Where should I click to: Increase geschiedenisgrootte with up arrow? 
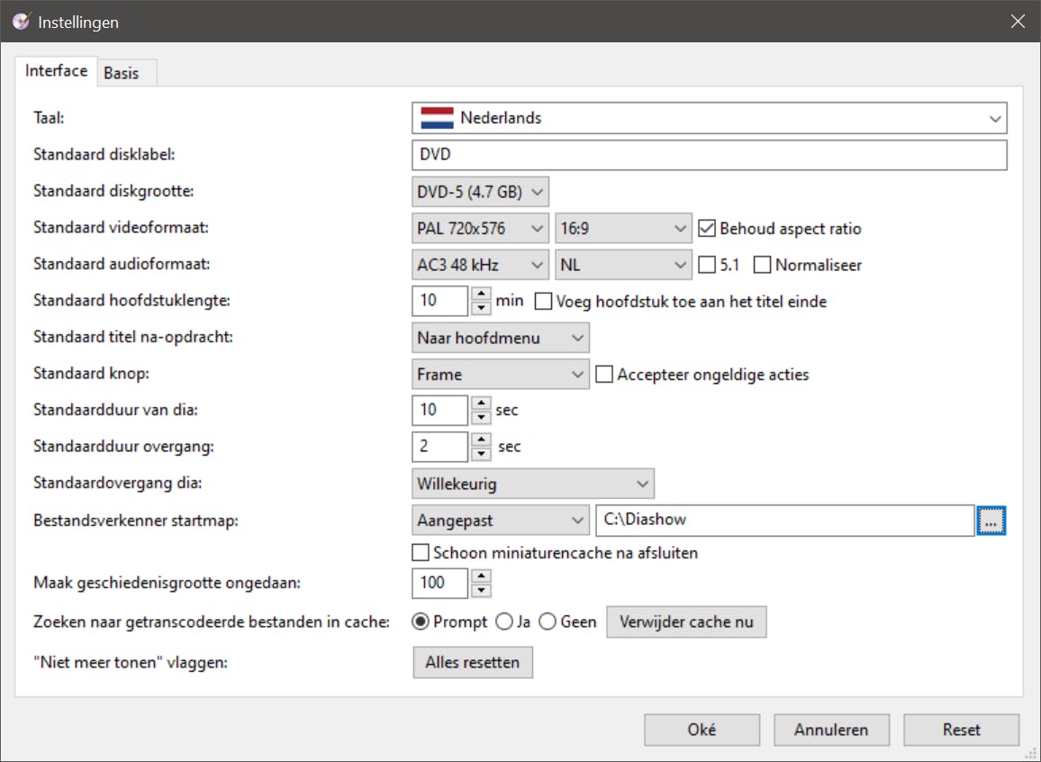[x=482, y=576]
